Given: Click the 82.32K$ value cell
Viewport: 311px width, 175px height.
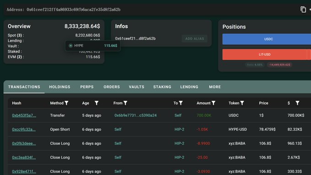Looking at the screenshot, I should click(295, 129).
